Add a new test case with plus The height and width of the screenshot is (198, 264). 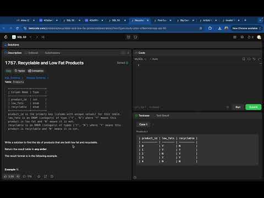pyautogui.click(x=153, y=125)
